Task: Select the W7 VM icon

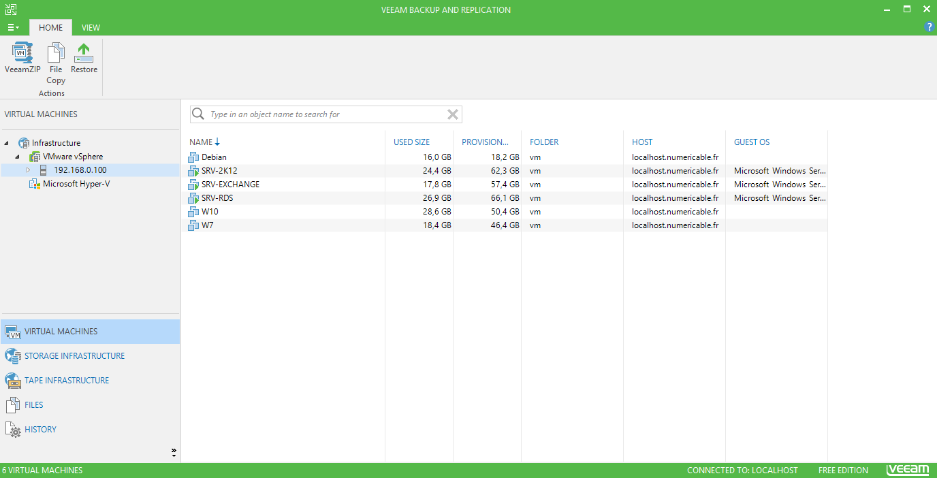Action: click(x=194, y=225)
